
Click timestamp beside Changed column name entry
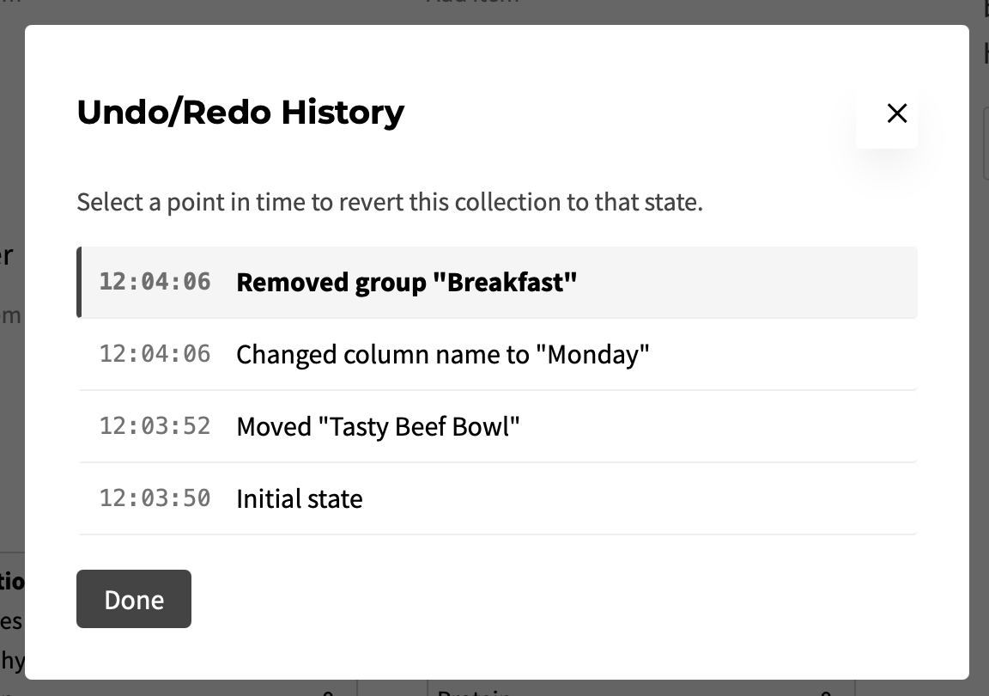click(155, 354)
